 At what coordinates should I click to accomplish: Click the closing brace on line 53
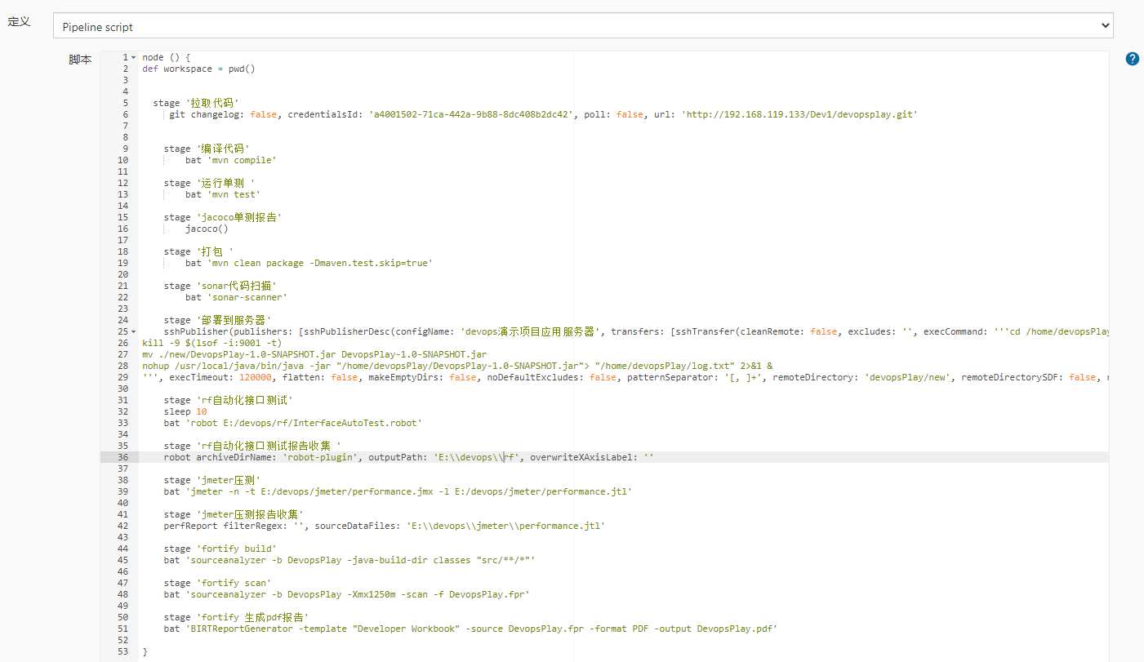click(145, 651)
